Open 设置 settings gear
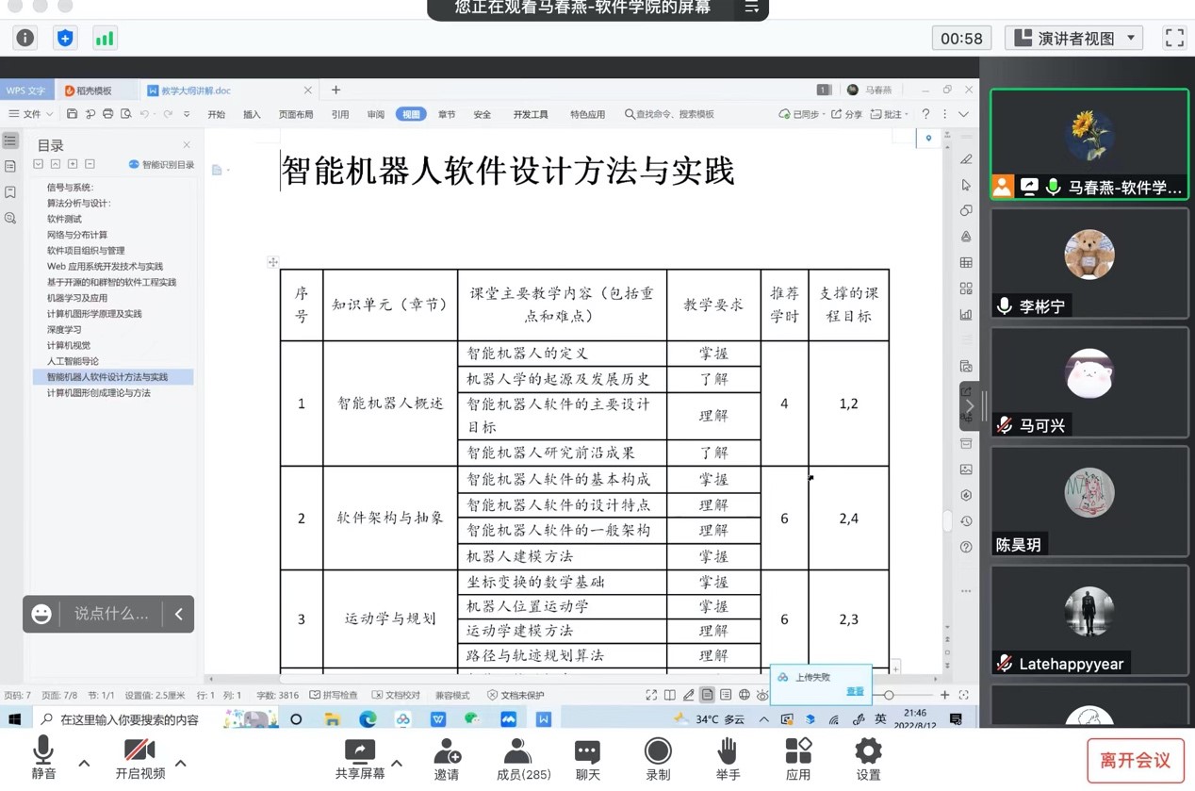The height and width of the screenshot is (791, 1195). (x=868, y=758)
